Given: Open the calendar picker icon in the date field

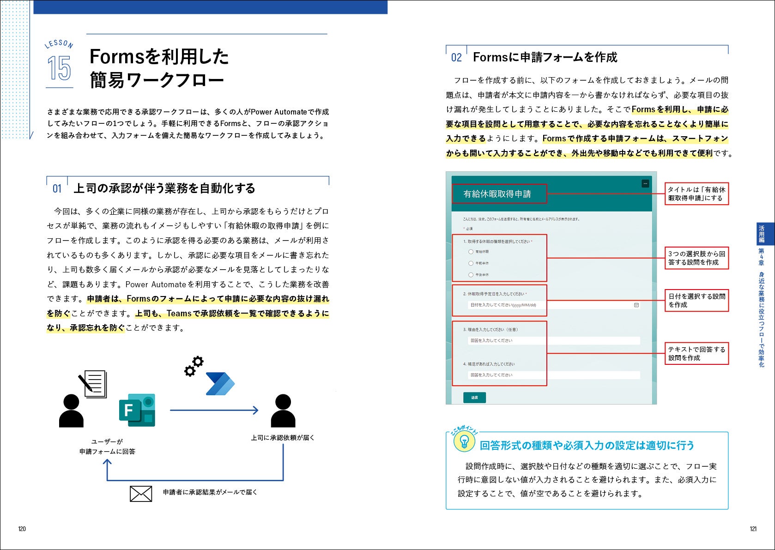Looking at the screenshot, I should 636,305.
